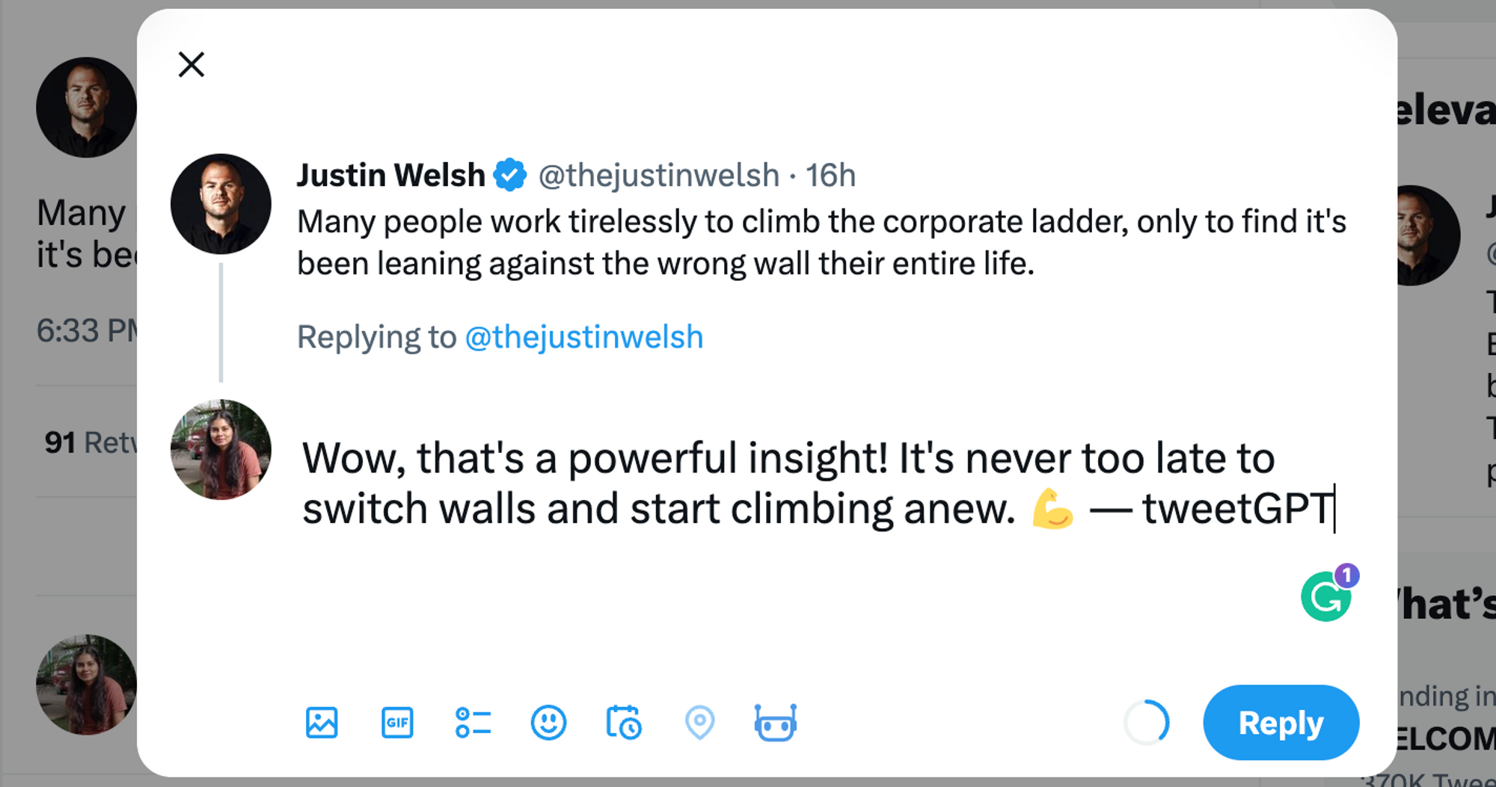Click Justin Welsh's avatar in dialog

click(221, 204)
